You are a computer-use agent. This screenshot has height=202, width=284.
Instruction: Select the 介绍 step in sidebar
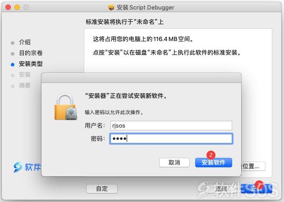click(25, 42)
